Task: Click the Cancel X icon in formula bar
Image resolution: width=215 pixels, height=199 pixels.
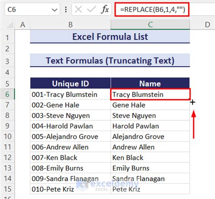Action: [x=78, y=9]
